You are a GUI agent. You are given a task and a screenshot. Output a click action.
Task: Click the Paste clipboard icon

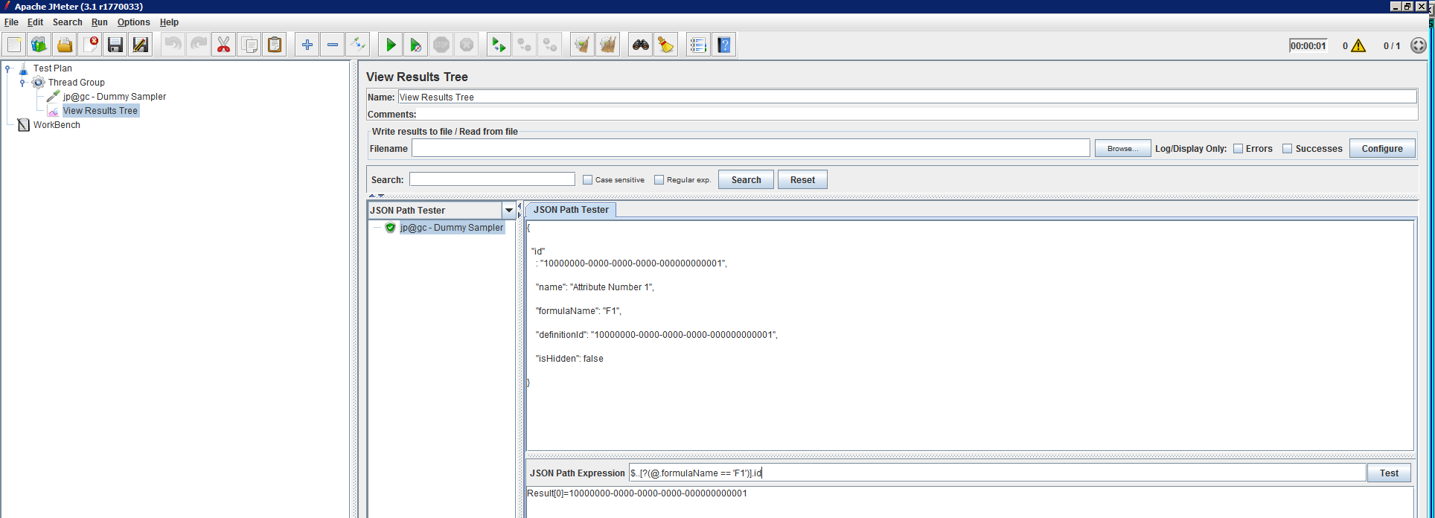(275, 45)
